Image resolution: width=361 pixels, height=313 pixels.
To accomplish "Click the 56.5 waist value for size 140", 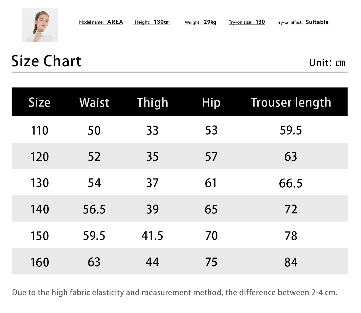I will pos(94,209).
